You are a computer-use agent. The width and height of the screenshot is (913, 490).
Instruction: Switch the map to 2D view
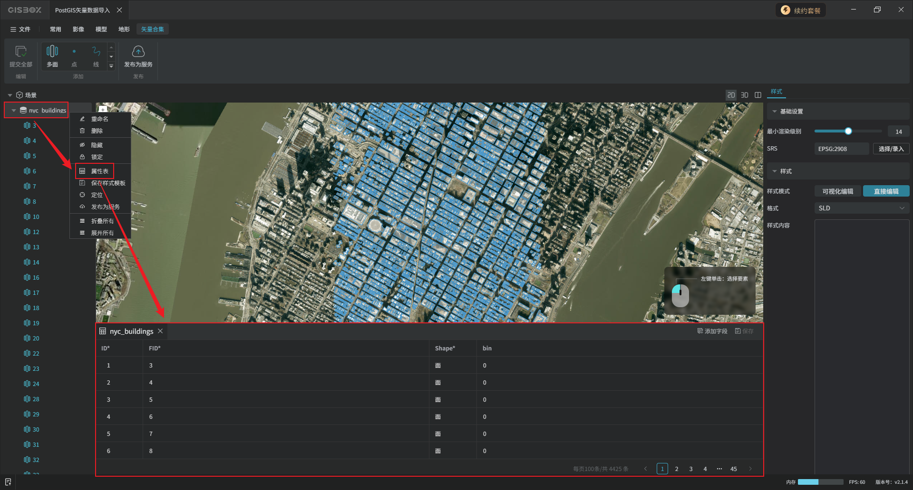click(x=731, y=95)
